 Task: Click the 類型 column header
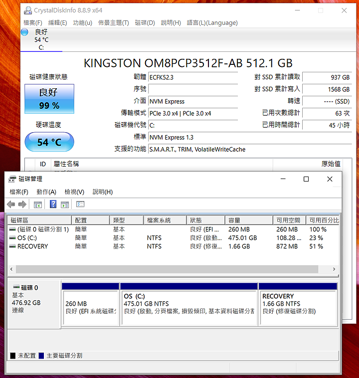[127, 220]
